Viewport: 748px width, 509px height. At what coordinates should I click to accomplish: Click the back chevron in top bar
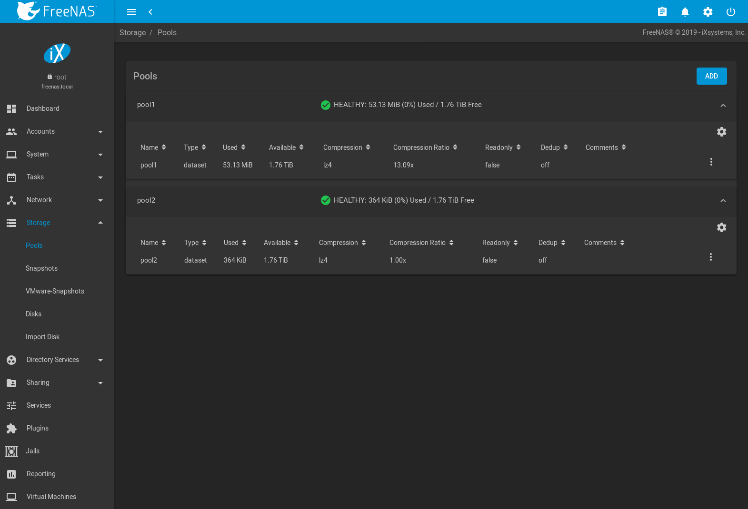click(150, 12)
